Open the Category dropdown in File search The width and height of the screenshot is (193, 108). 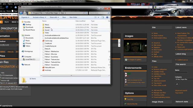pyautogui.click(x=184, y=79)
